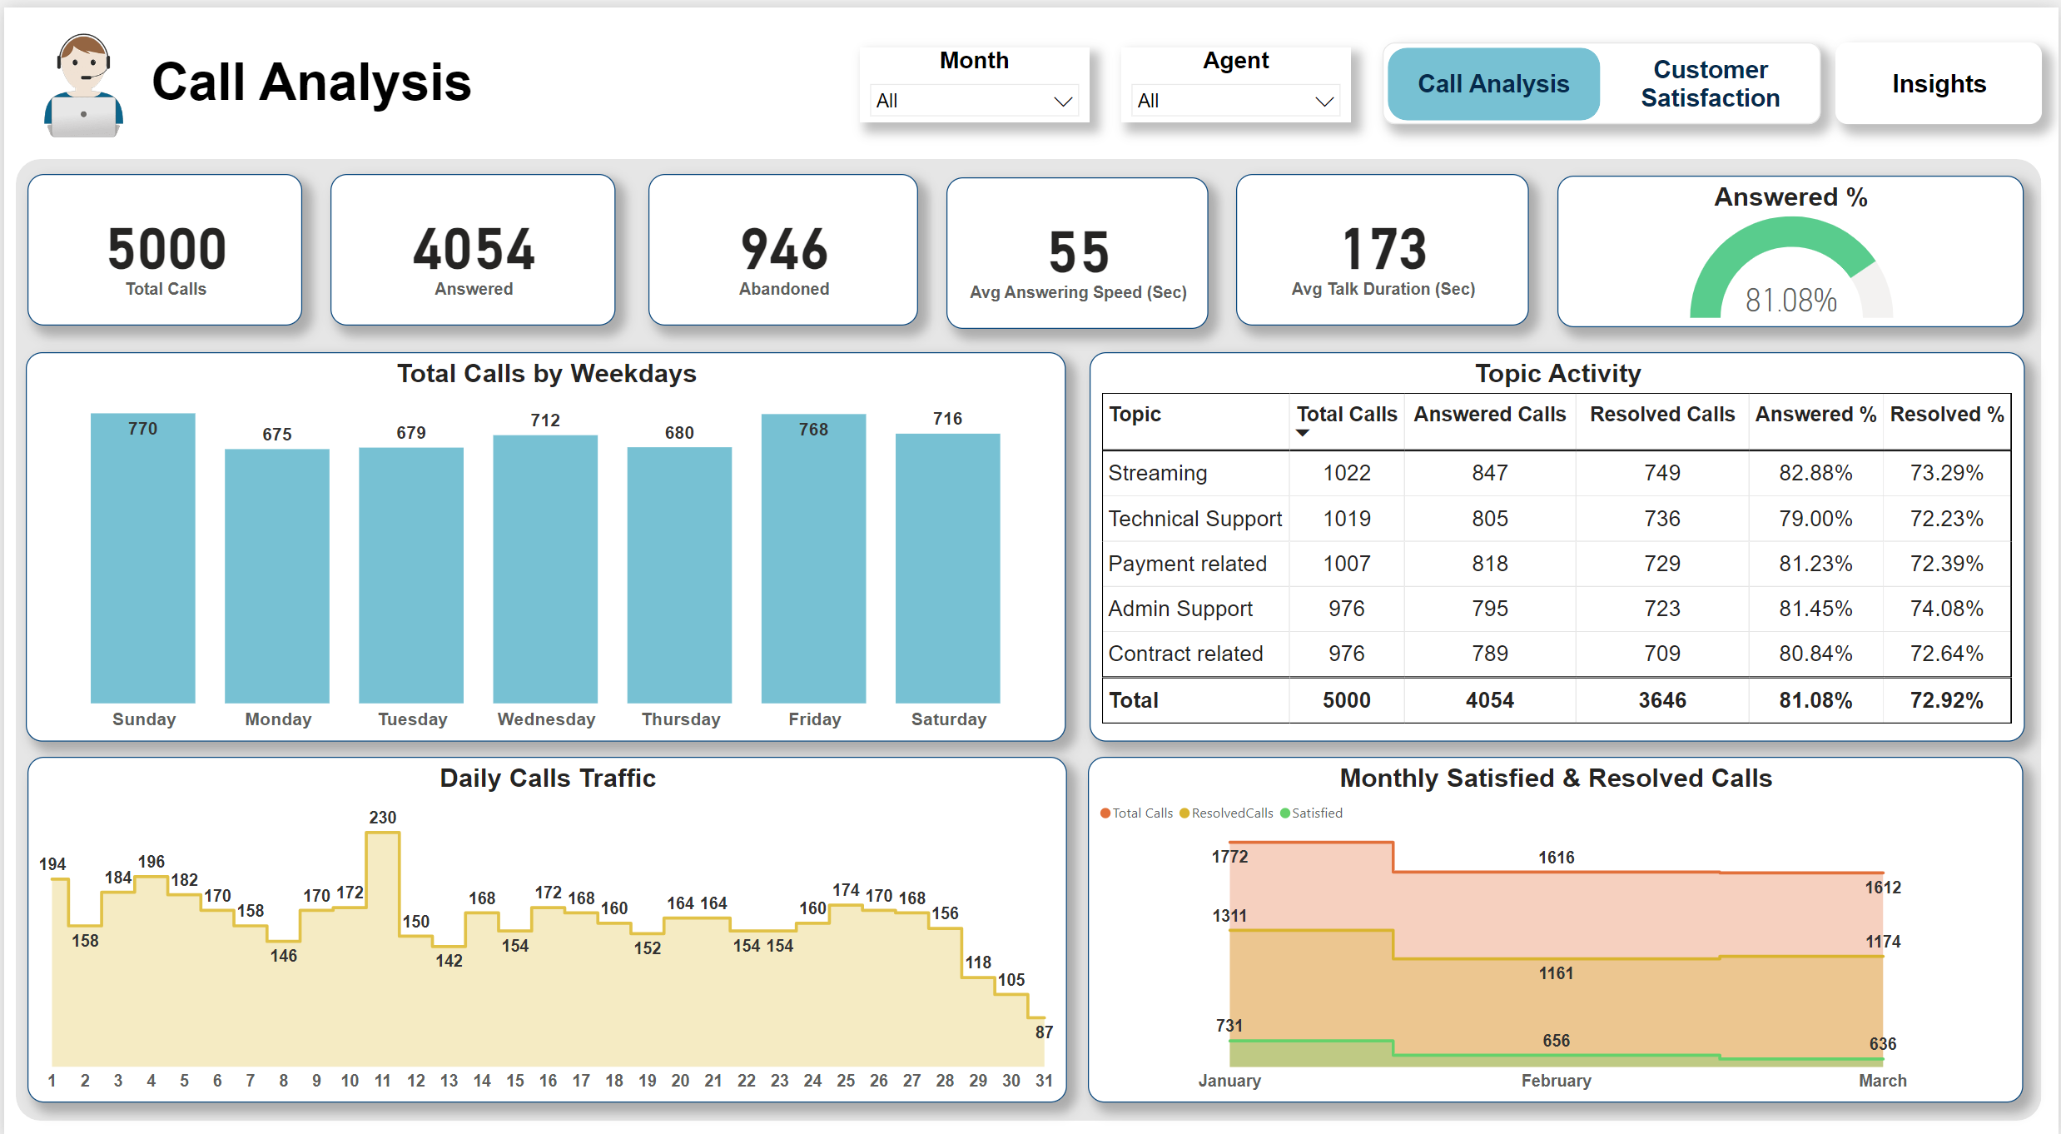Viewport: 2061px width, 1134px height.
Task: Sort by Resolved % column header
Action: 1946,415
